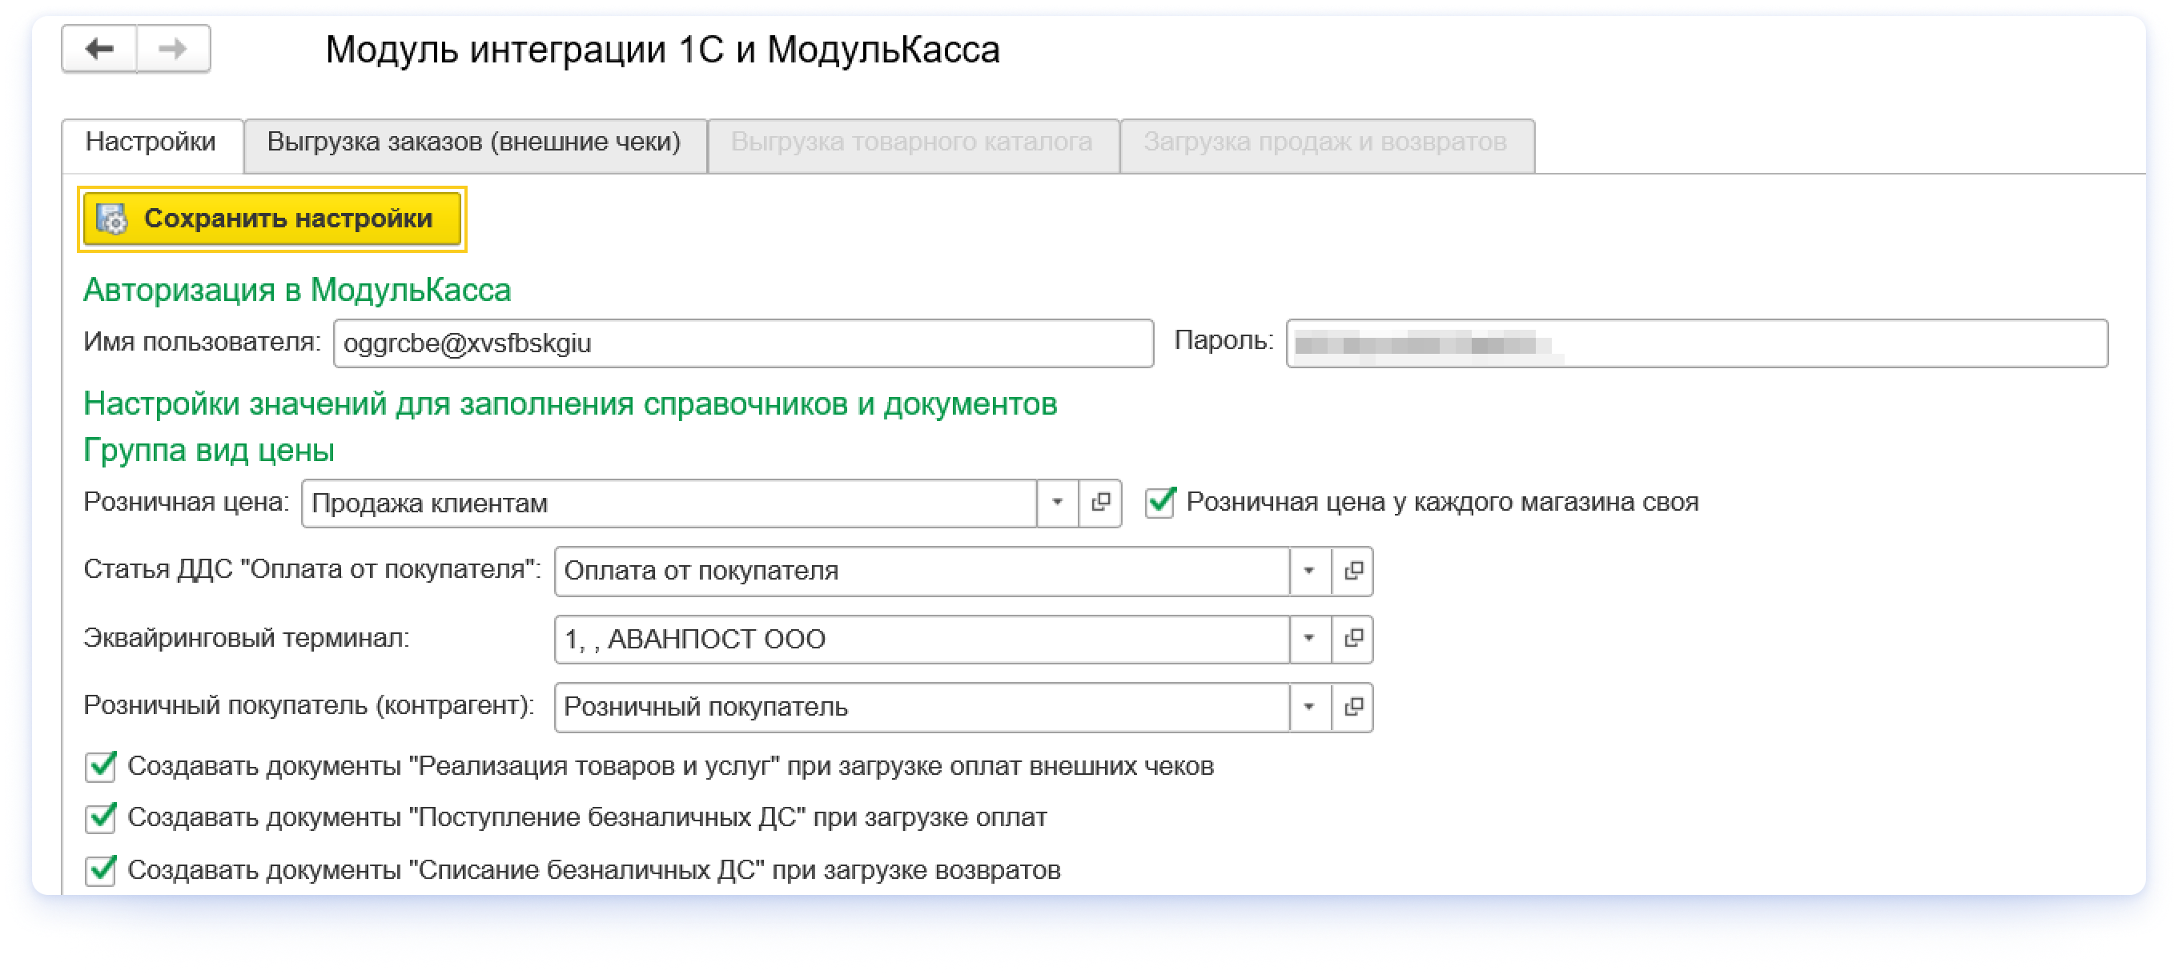2178x975 pixels.
Task: Click the gear icon on the save button
Action: [111, 219]
